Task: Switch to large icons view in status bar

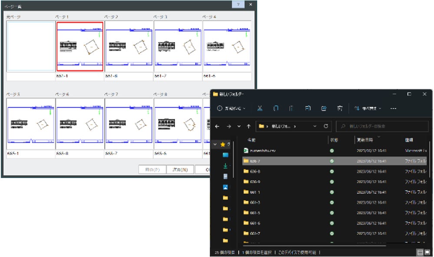Action: 427,252
